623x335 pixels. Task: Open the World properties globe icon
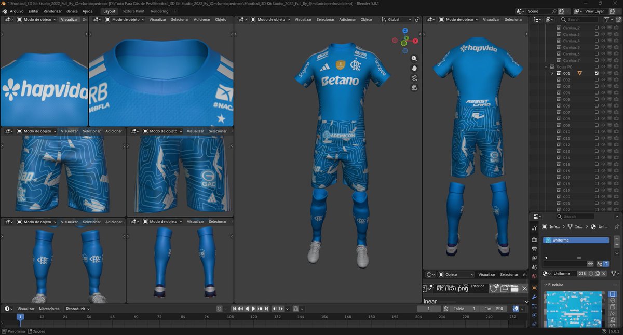point(534,276)
